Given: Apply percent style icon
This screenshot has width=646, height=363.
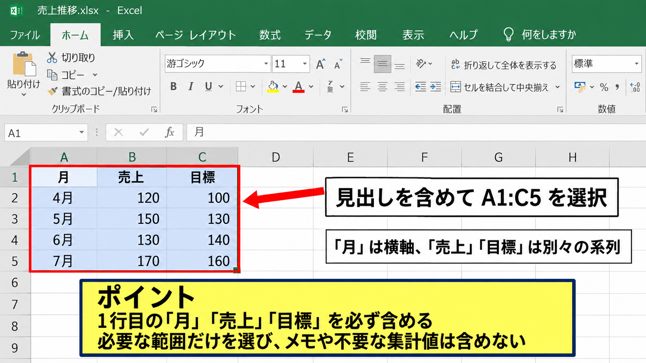Looking at the screenshot, I should point(604,87).
